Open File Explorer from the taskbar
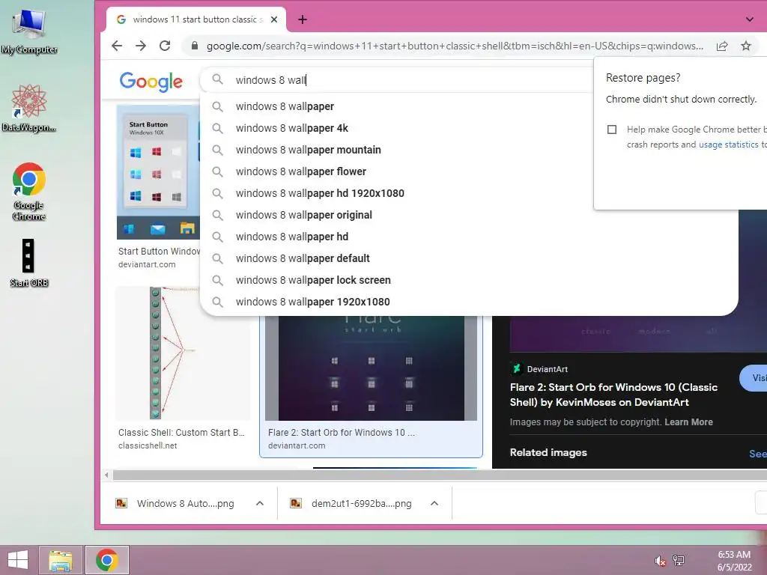 [x=61, y=560]
